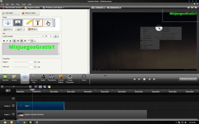Viewport: 199px width, 124px height.
Task: Toggle underline text formatting
Action: 10,41
